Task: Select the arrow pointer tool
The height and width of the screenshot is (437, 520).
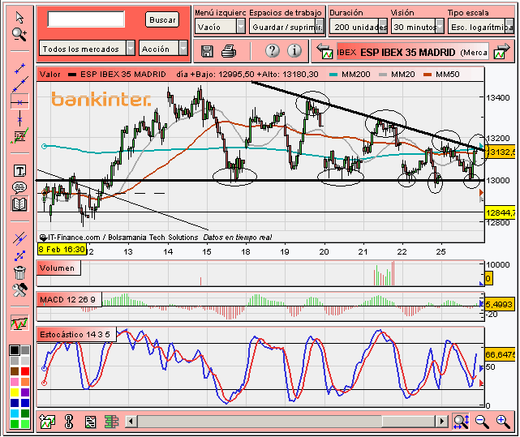Action: click(x=19, y=18)
